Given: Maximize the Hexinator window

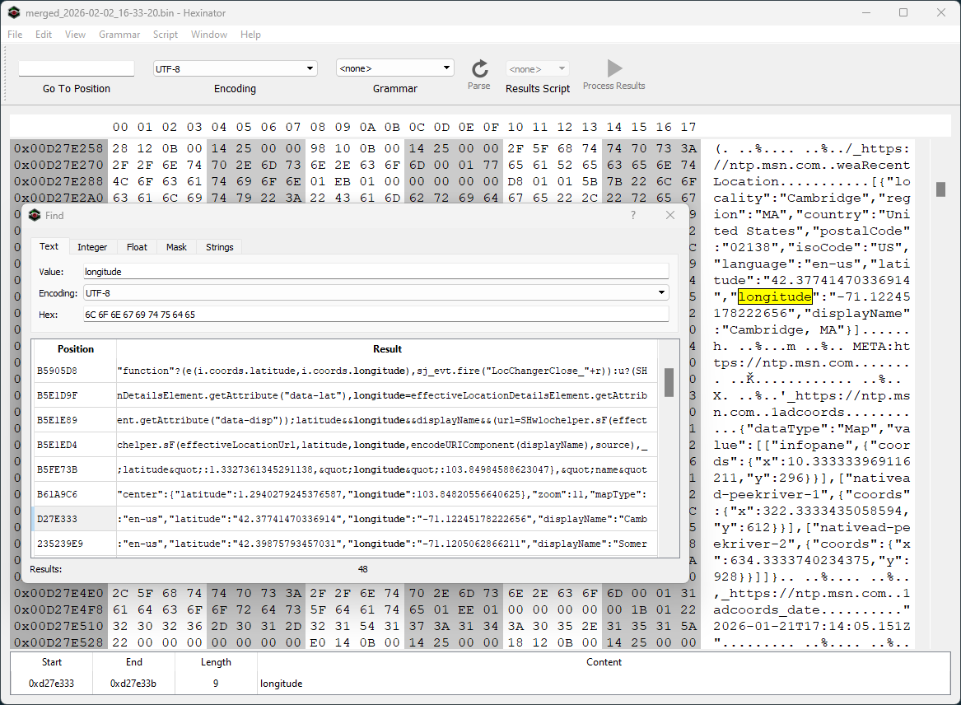Looking at the screenshot, I should (903, 12).
